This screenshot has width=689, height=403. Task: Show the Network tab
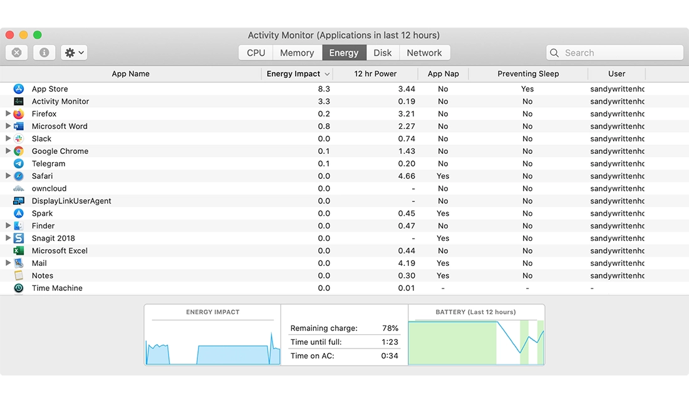point(424,53)
